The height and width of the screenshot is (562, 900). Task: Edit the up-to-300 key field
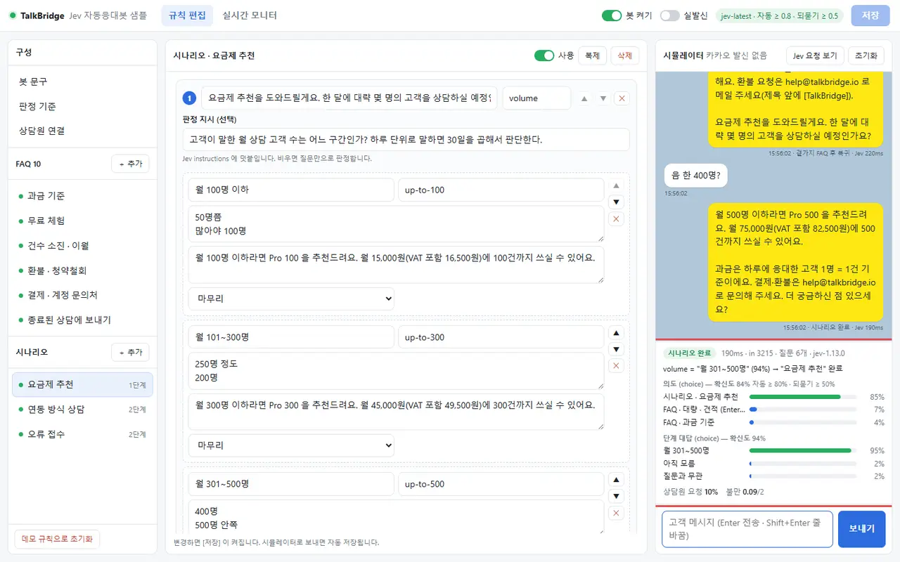[501, 336]
